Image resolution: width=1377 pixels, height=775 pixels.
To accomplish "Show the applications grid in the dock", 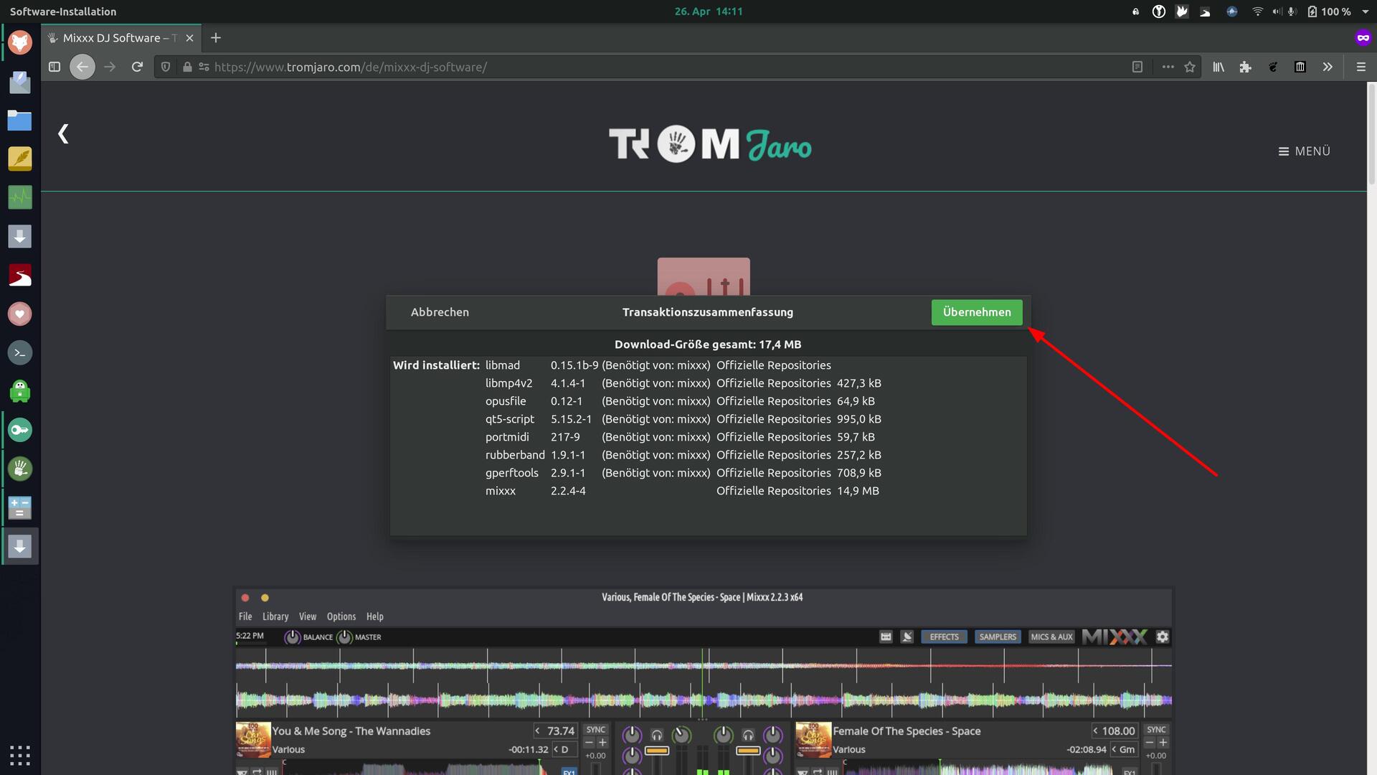I will tap(19, 755).
